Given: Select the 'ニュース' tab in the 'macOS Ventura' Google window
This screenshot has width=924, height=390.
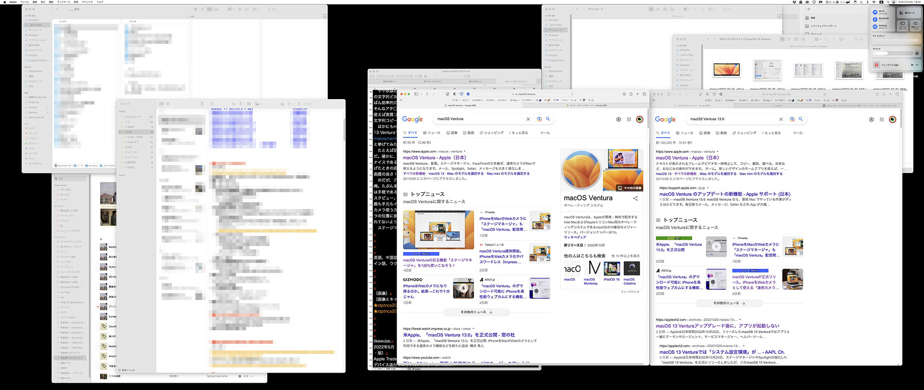Looking at the screenshot, I should [x=432, y=133].
